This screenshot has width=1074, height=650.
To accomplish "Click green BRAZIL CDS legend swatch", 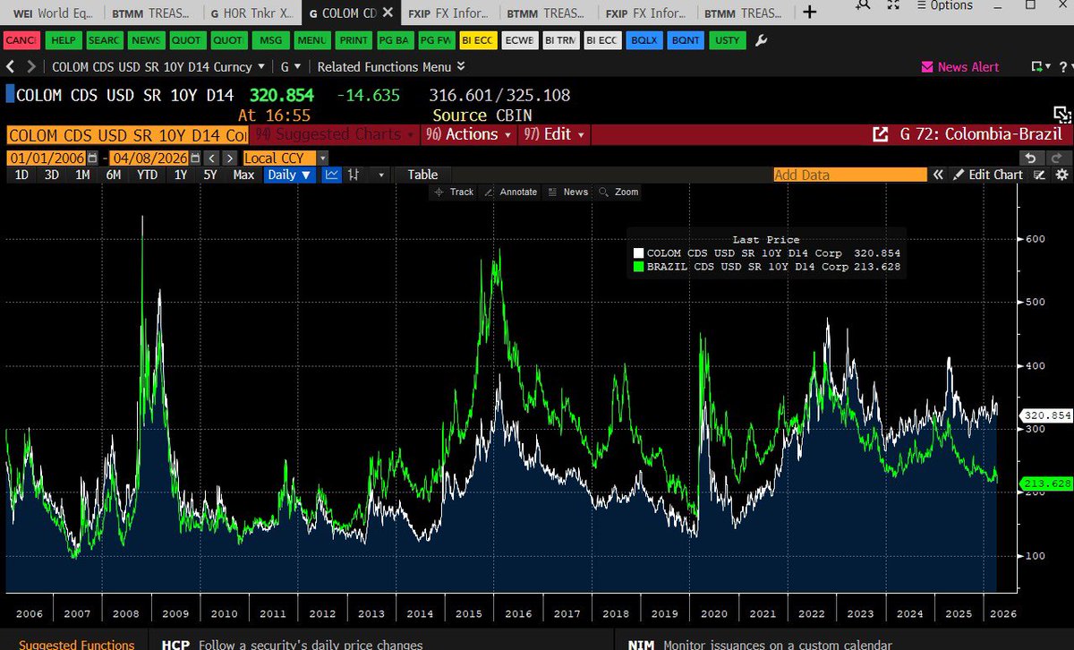I will (x=638, y=267).
